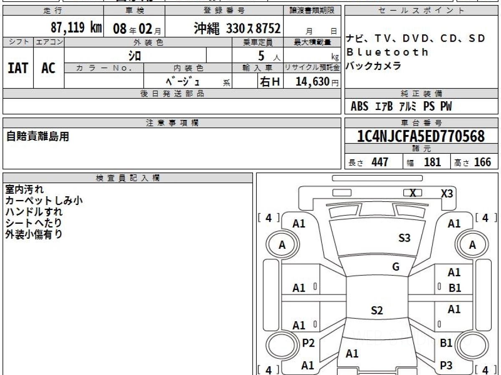Viewport: 501px width, 375px height.
Task: Select the 右H steering value
Action: click(x=270, y=82)
